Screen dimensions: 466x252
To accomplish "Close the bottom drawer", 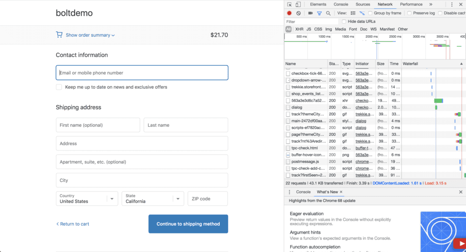I will click(x=461, y=192).
